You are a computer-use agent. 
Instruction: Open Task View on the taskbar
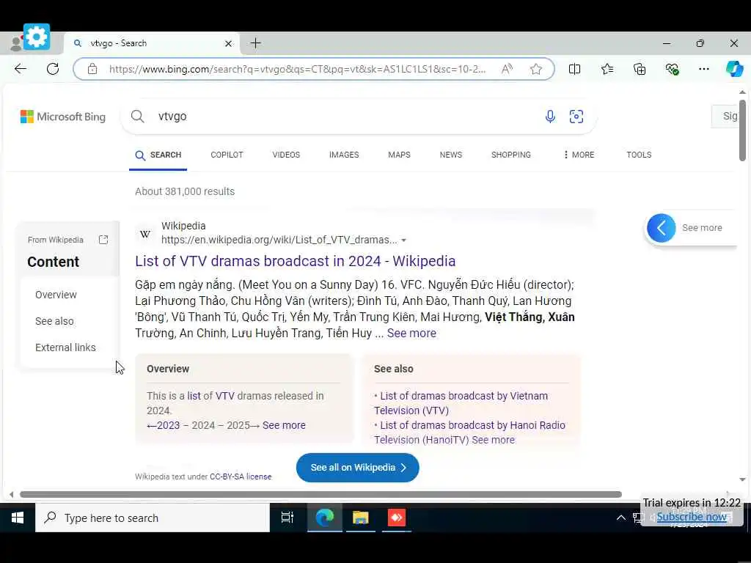pos(287,518)
